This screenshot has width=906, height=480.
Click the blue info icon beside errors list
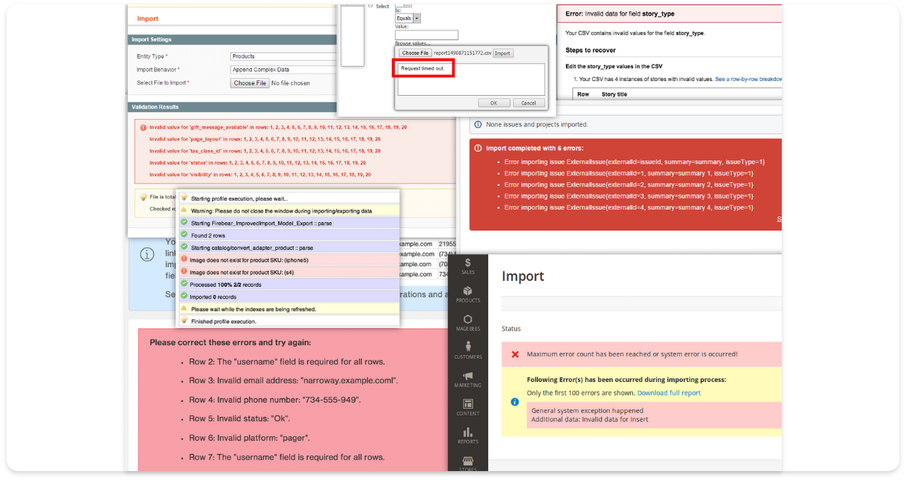515,402
